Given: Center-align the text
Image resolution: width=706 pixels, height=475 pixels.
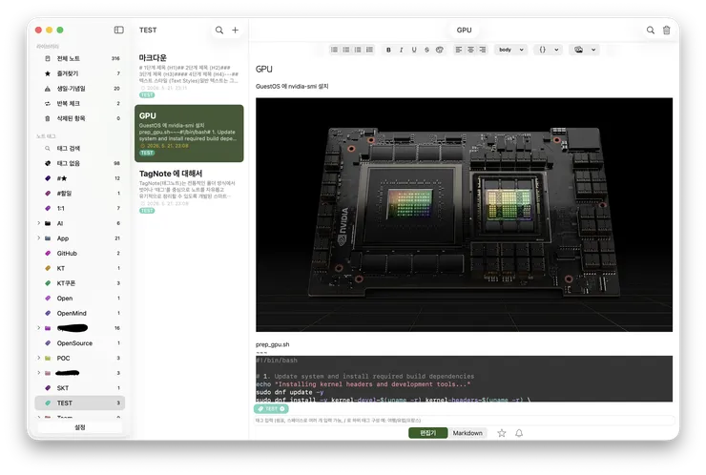Looking at the screenshot, I should (470, 50).
